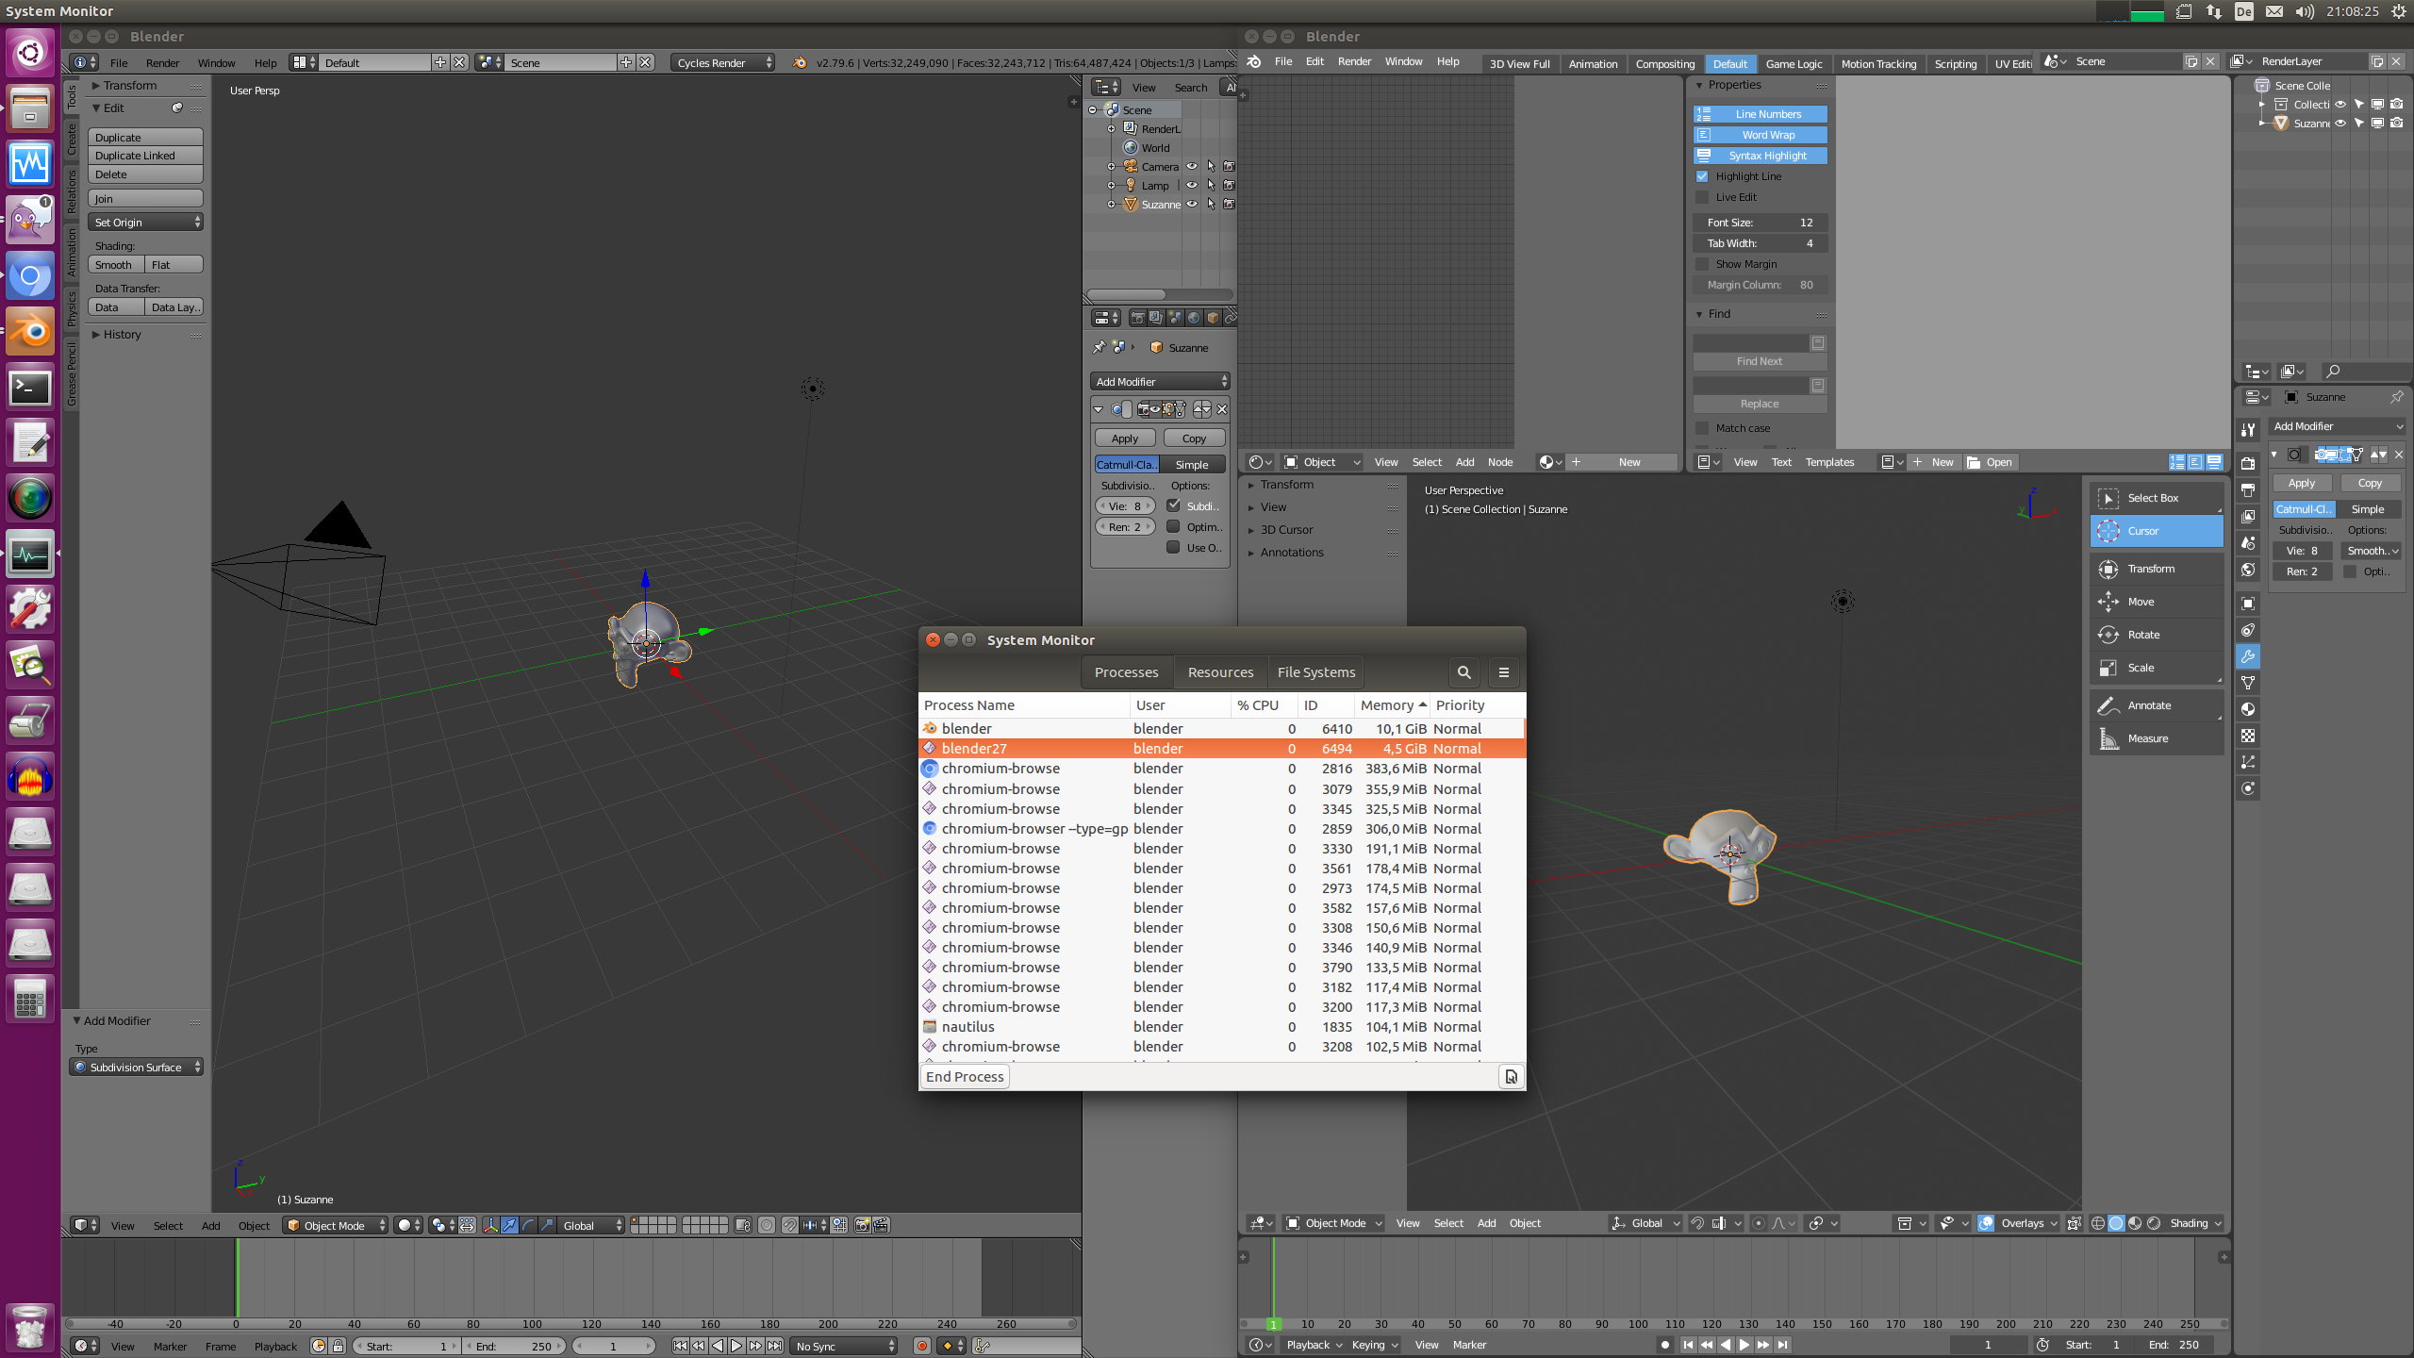Click Apply in the left modifier panel

pyautogui.click(x=1125, y=439)
